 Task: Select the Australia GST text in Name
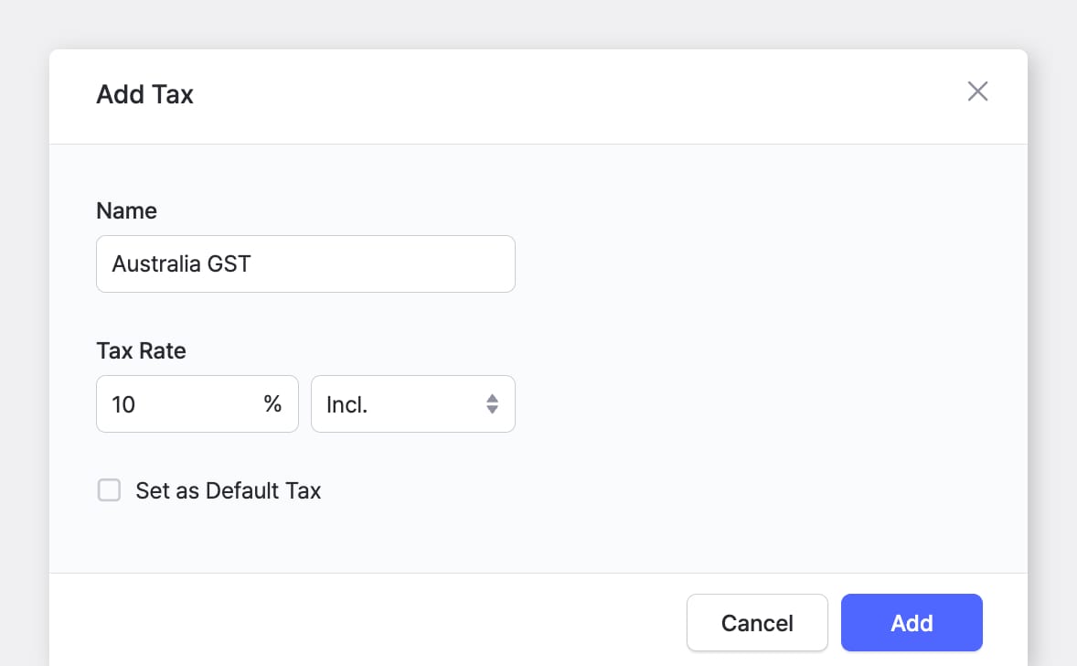pos(180,263)
